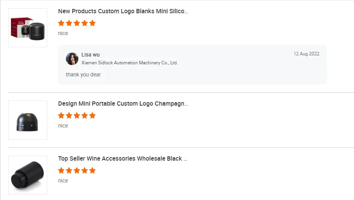This screenshot has width=354, height=200.
Task: Open "New Products Custom Logo Blanks" product link
Action: click(x=123, y=11)
